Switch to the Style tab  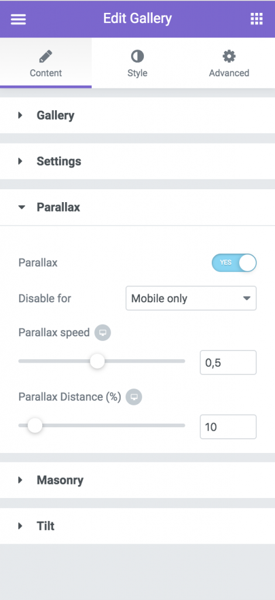(137, 63)
